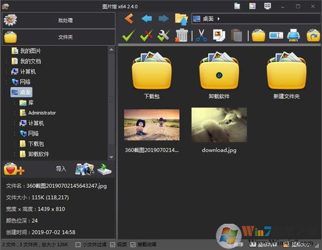
Task: Uncheck the 装载动画 checkbox
Action: [x=133, y=245]
